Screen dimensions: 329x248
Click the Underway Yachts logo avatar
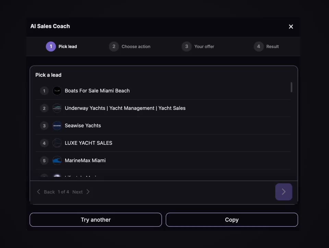coord(57,108)
